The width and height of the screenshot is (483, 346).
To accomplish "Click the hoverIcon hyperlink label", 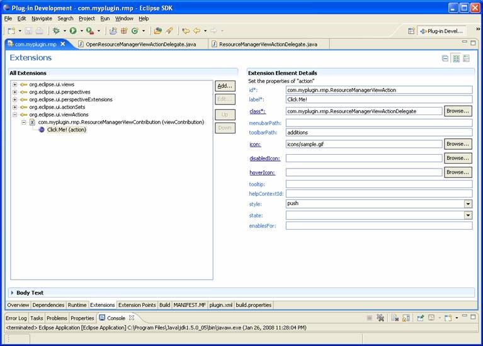I will (262, 173).
